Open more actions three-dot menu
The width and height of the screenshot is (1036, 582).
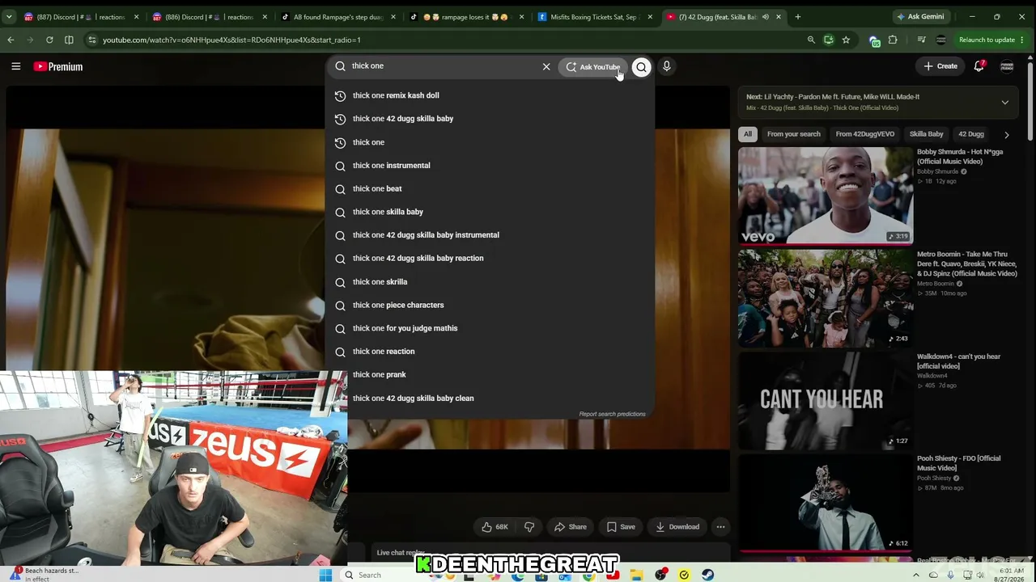click(x=720, y=527)
